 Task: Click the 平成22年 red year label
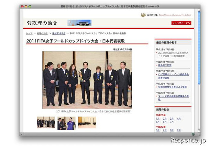(x=161, y=127)
